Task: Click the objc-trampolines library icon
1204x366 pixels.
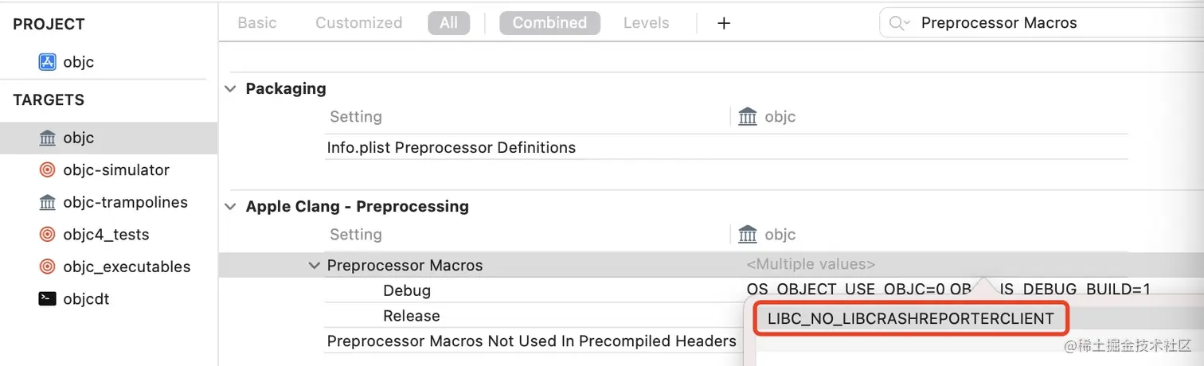Action: [x=48, y=203]
